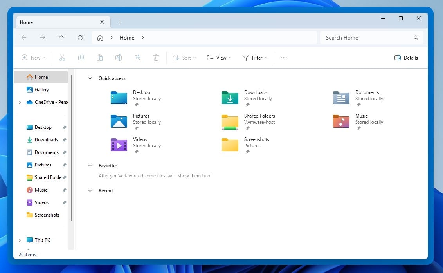Click the Copy icon in toolbar
Screen dimensions: 443x273
81,58
